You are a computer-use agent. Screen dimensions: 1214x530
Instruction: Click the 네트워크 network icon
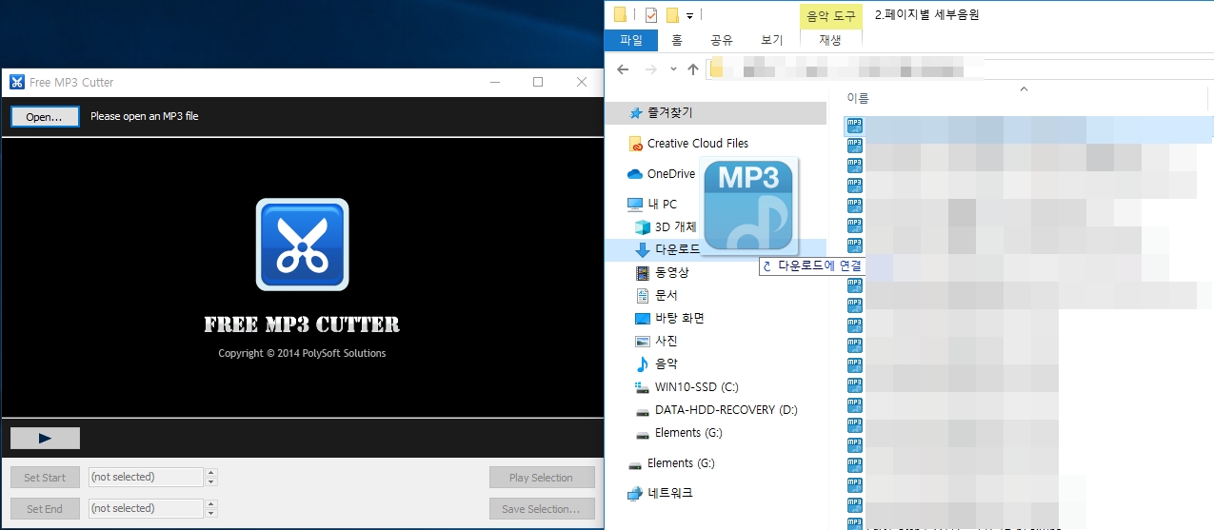tap(635, 494)
